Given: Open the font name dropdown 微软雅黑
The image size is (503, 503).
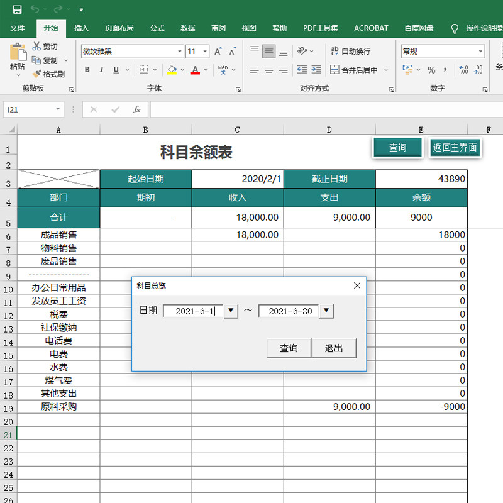Looking at the screenshot, I should [x=180, y=52].
